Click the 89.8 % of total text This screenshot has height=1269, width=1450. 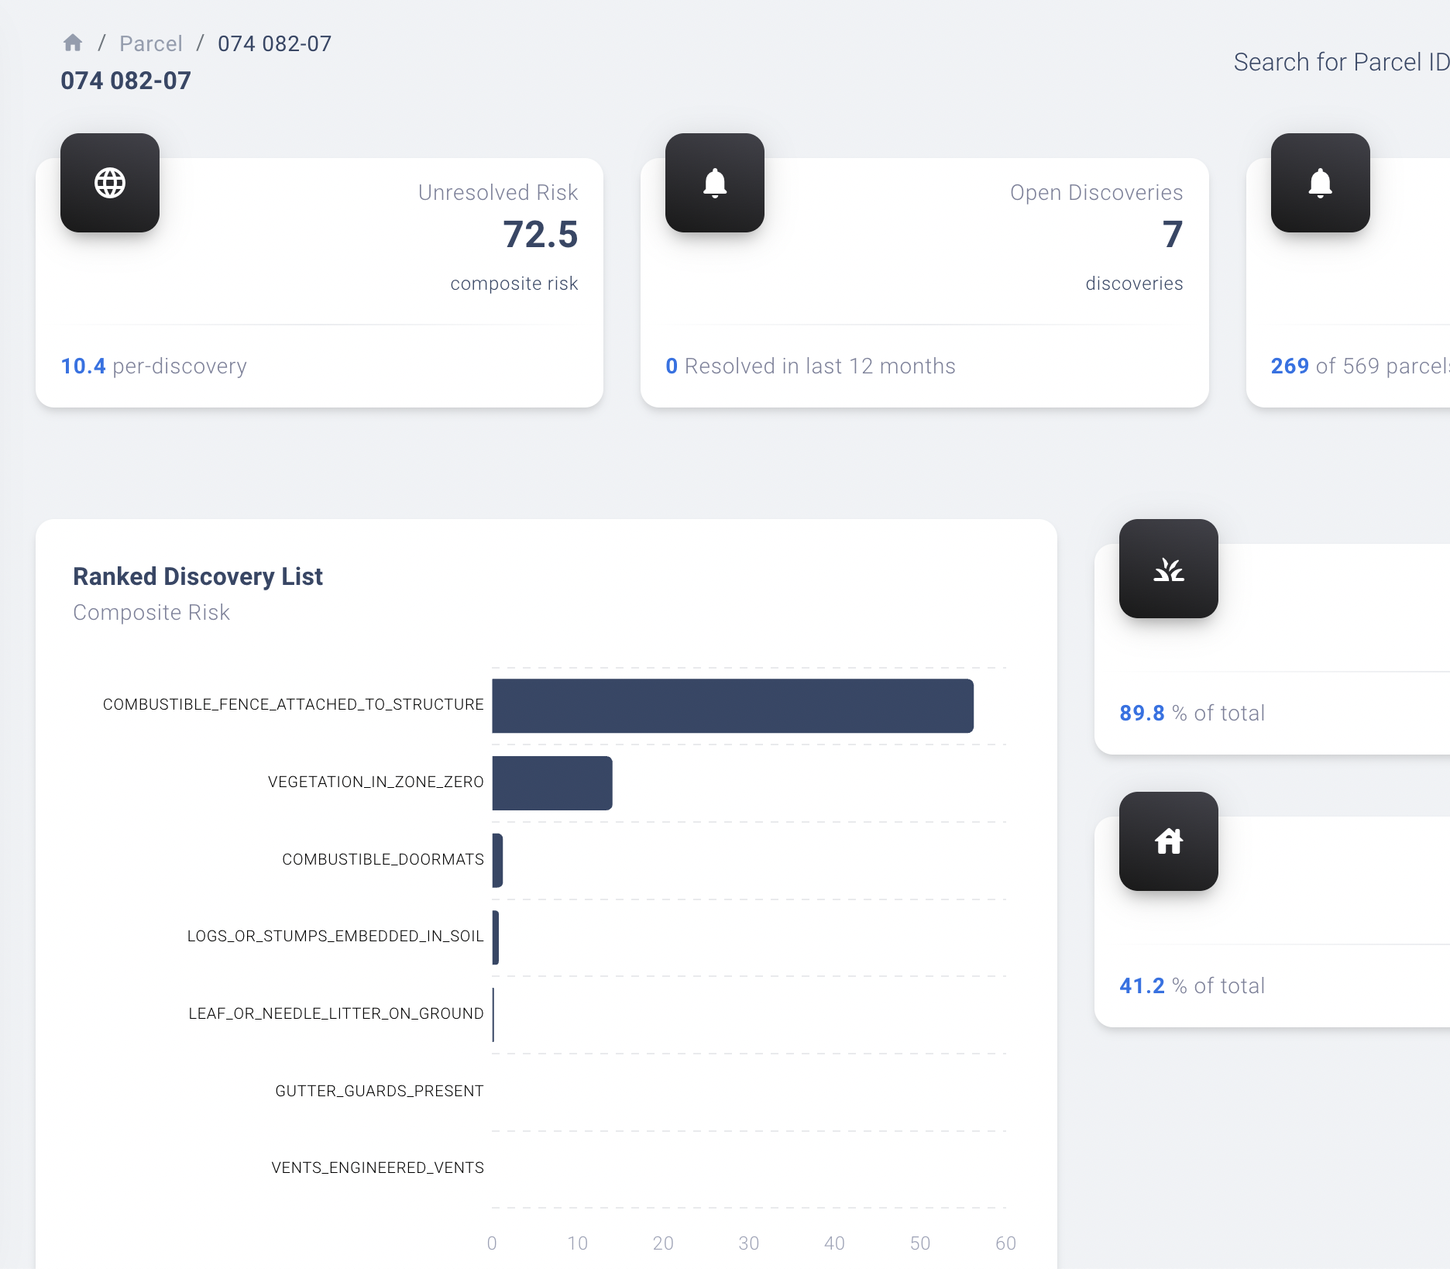[x=1192, y=713]
